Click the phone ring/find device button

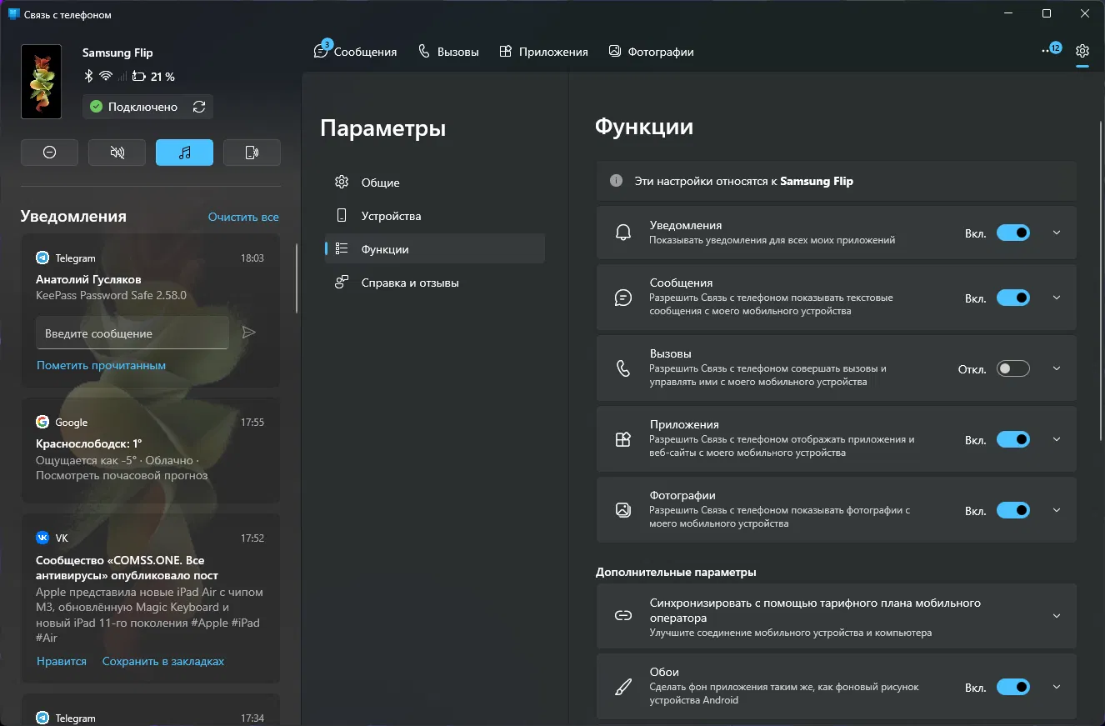tap(252, 153)
